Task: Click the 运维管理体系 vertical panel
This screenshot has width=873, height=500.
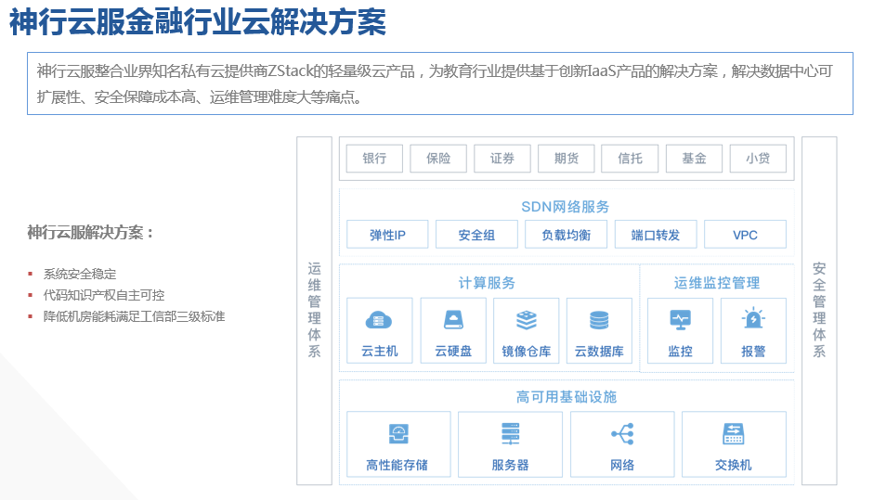Action: 314,311
